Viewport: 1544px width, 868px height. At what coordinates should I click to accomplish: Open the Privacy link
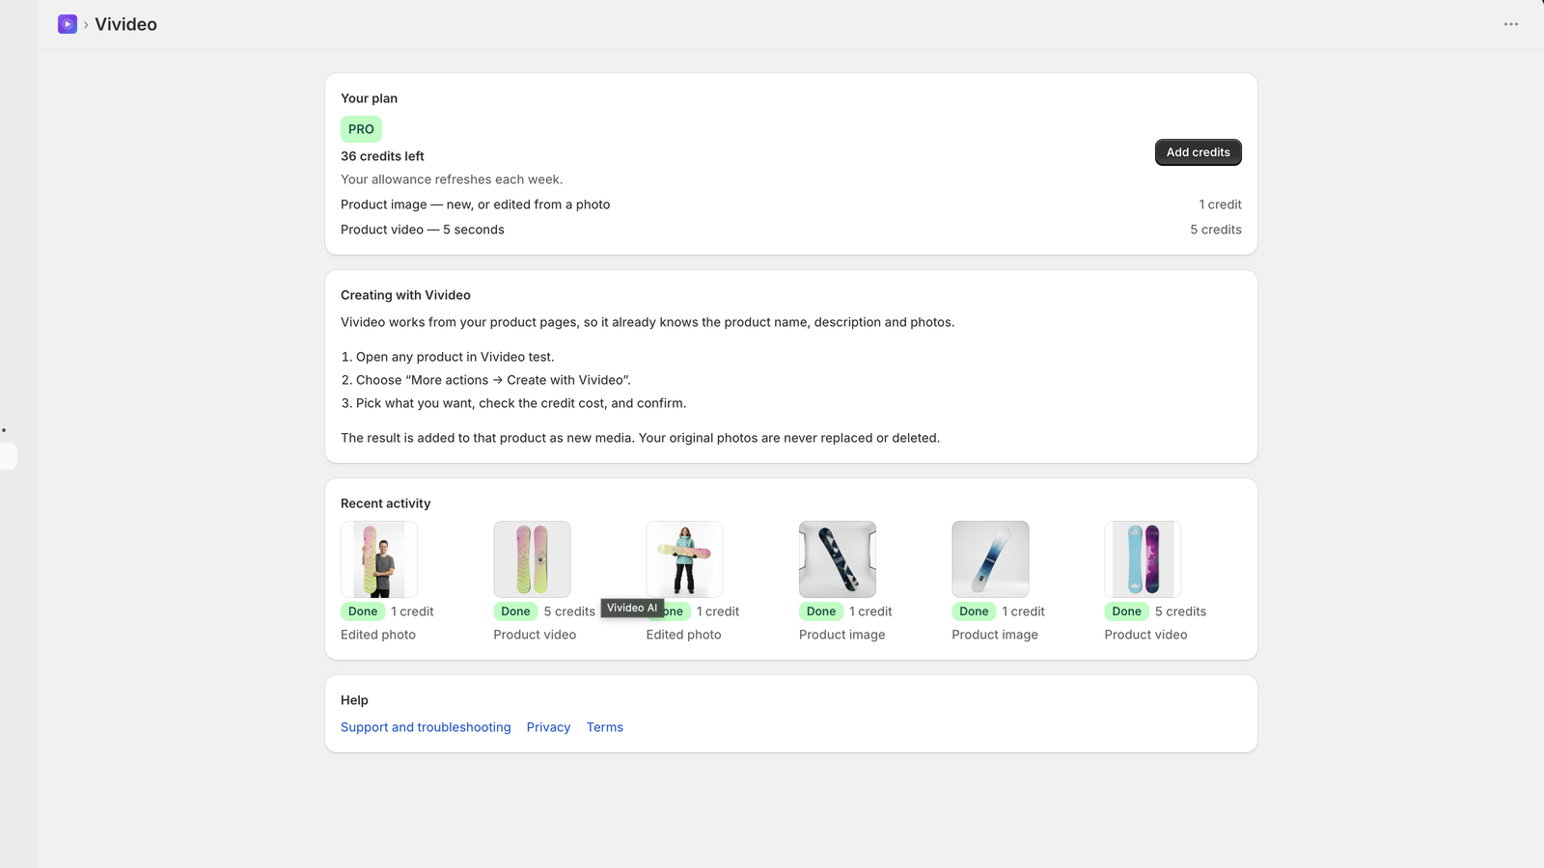point(548,727)
